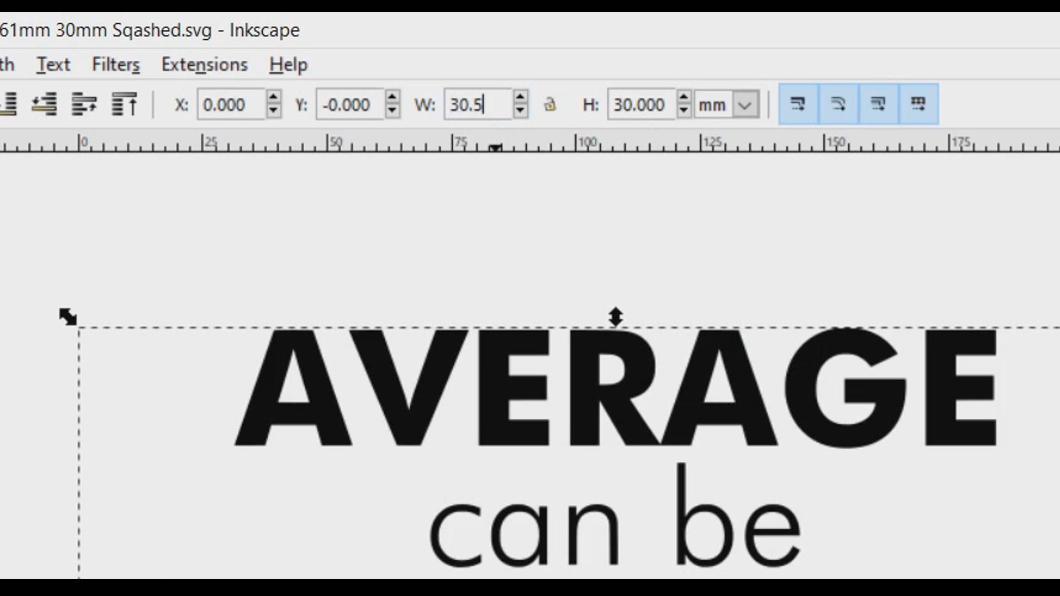Toggle move patterns with objects button
1060x596 pixels.
pyautogui.click(x=918, y=104)
